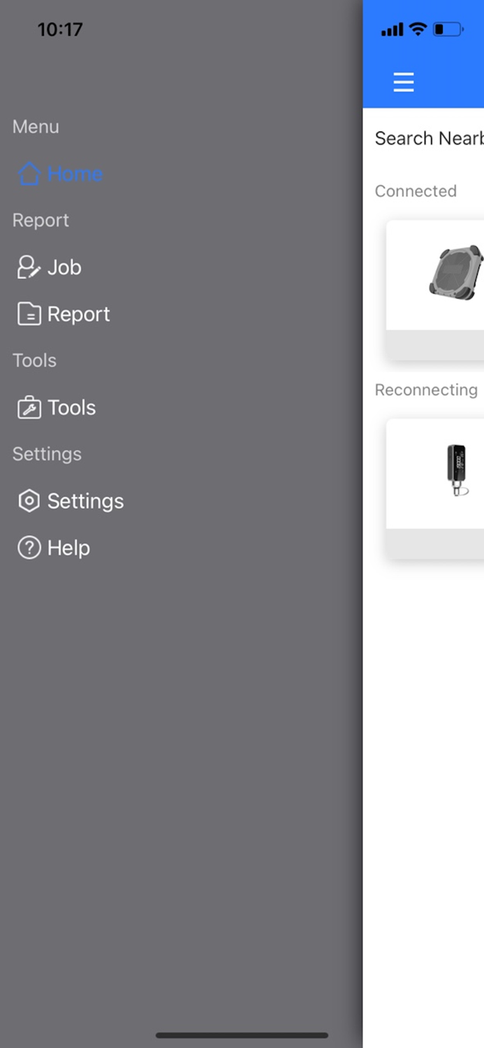Tap the Search Nearby heading
484x1048 pixels.
click(427, 138)
